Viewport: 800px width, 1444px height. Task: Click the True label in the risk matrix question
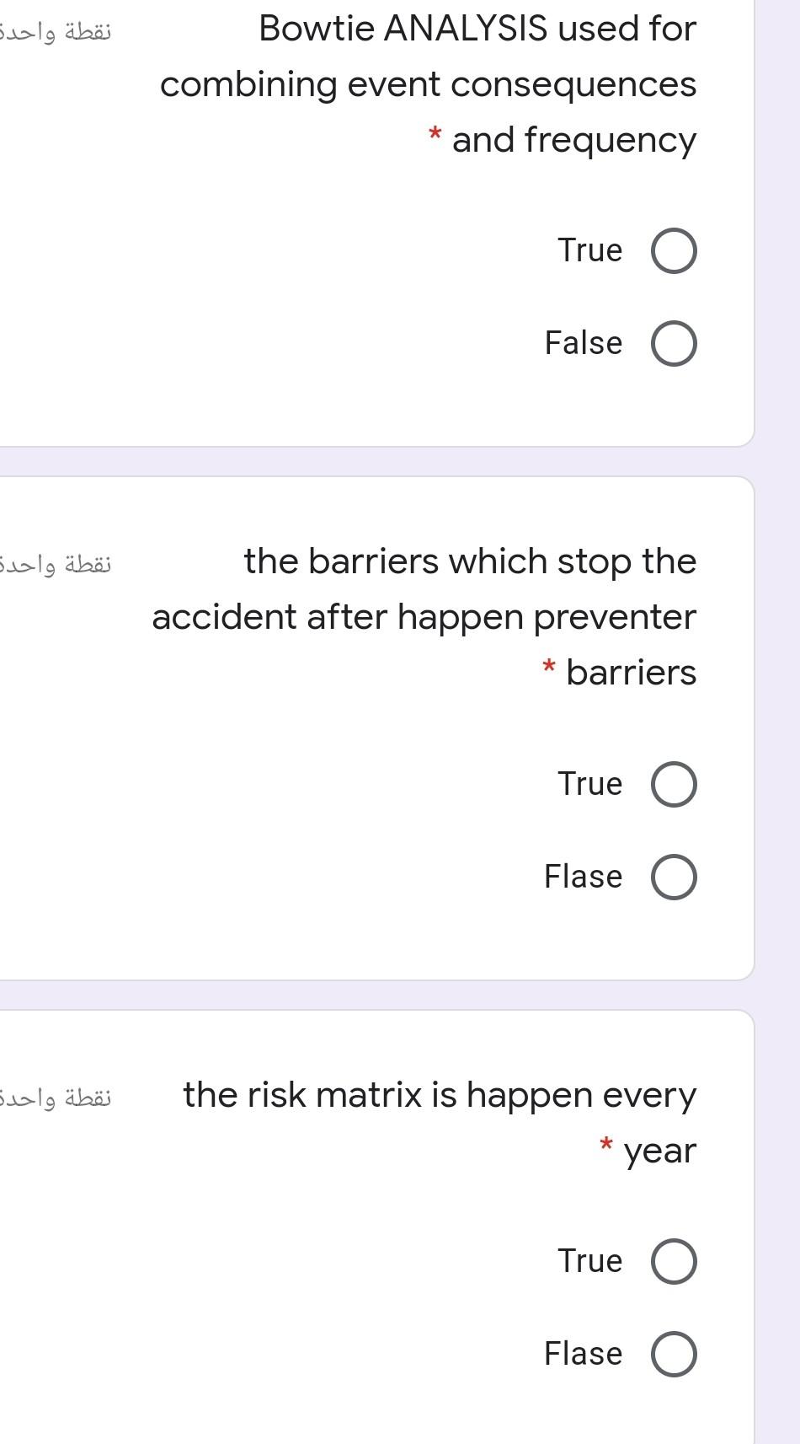(x=589, y=1261)
